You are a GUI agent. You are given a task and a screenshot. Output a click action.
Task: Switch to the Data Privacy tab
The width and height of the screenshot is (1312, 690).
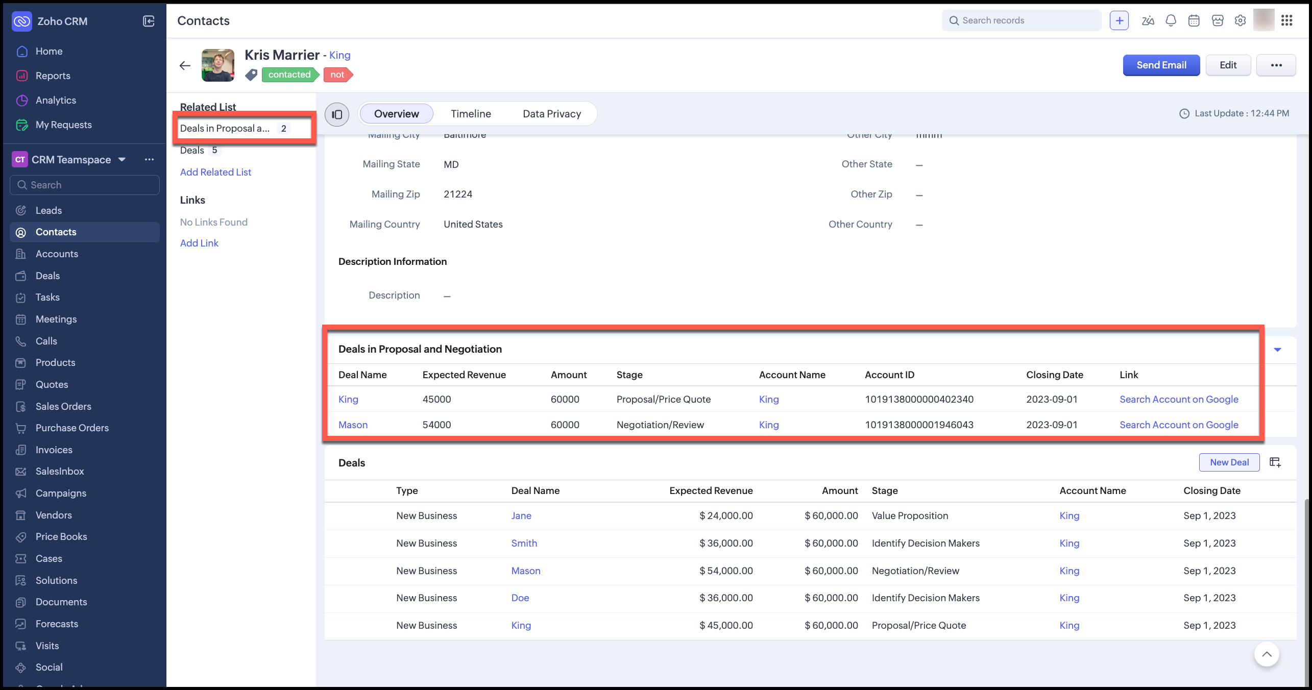pos(551,114)
